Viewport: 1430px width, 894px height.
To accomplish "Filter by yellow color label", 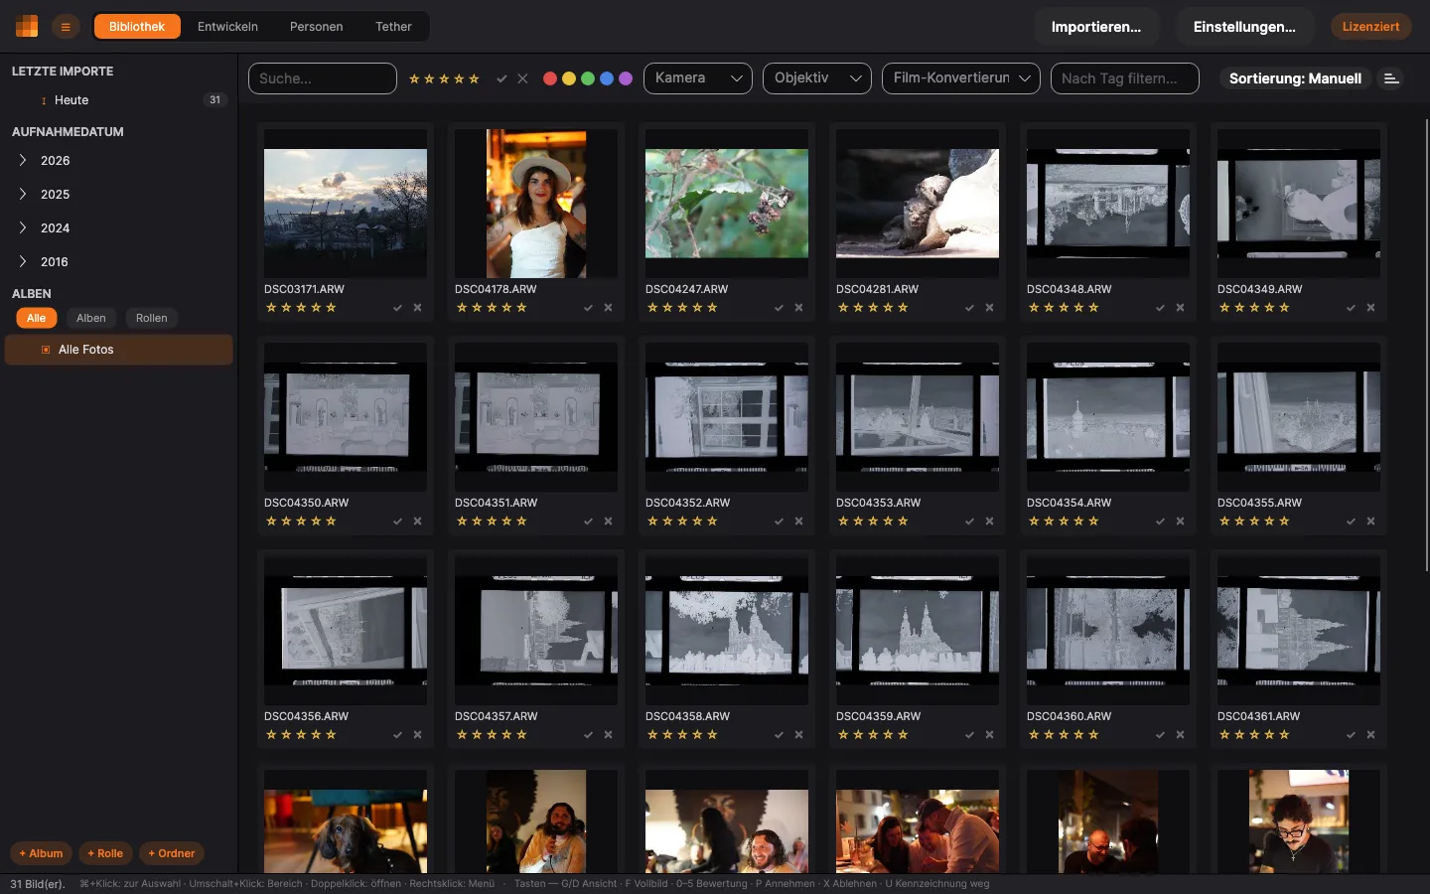I will pyautogui.click(x=569, y=78).
